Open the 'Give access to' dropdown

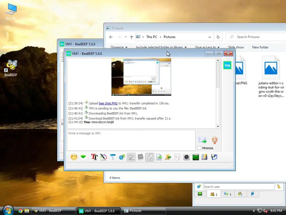(207, 47)
